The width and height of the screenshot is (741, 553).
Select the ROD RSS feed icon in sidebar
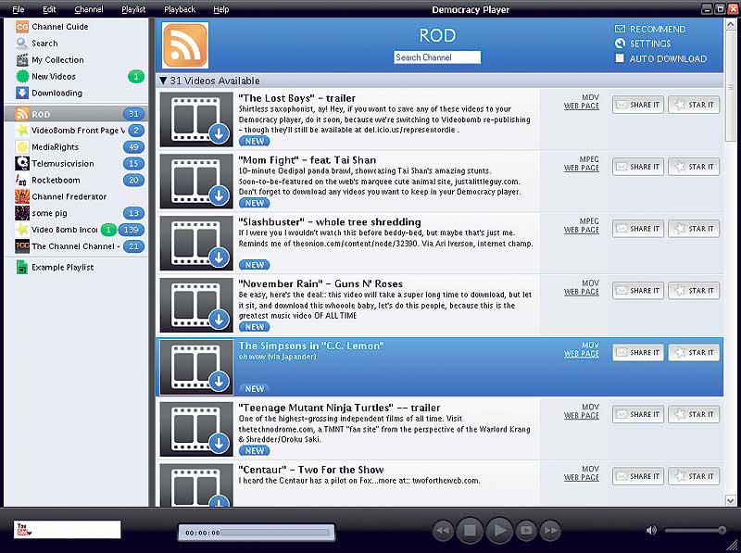(x=22, y=114)
